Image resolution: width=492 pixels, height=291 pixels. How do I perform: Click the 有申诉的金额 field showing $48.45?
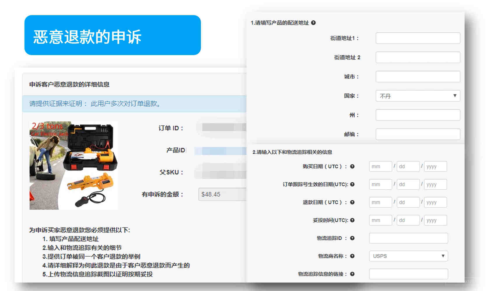222,194
